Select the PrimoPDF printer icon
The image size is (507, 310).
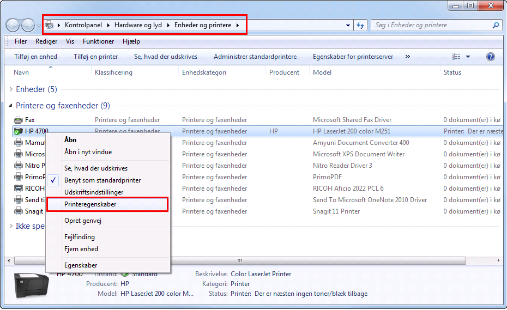tap(19, 177)
